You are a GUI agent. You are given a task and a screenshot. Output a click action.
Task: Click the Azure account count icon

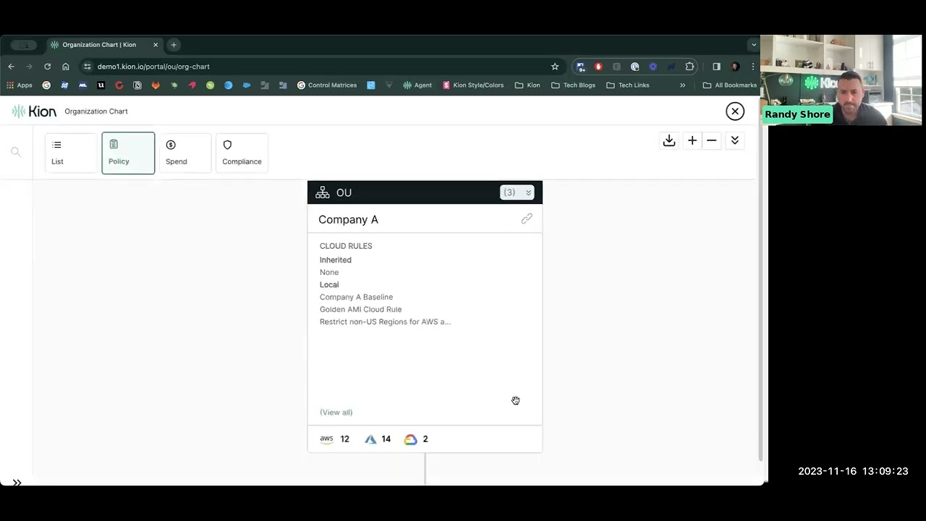[370, 439]
